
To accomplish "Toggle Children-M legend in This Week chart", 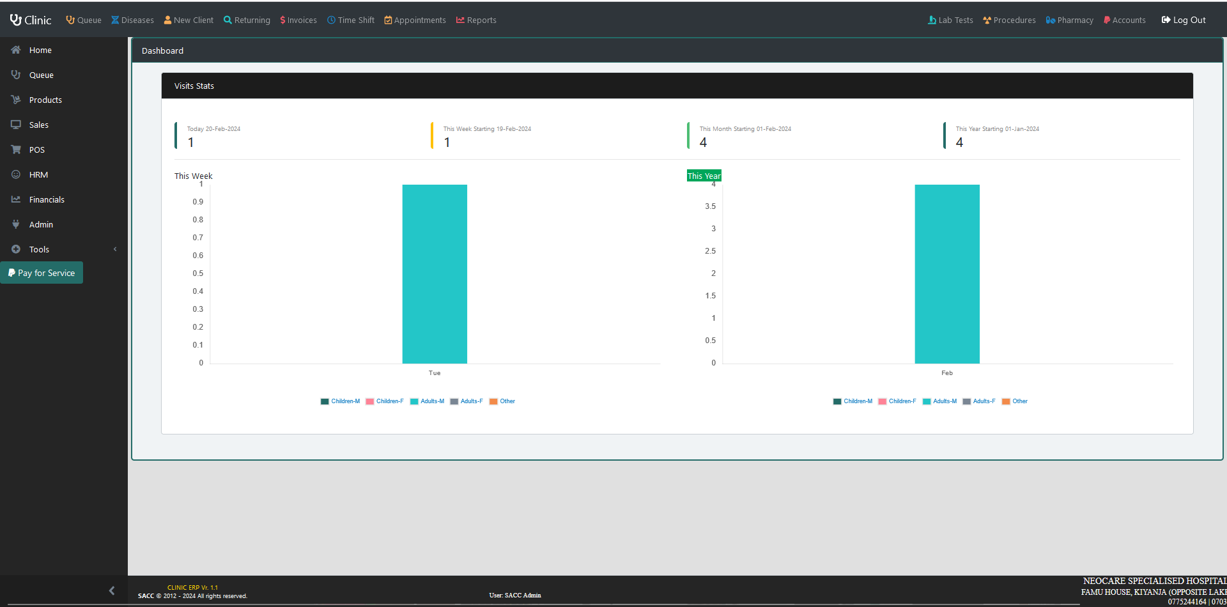I will pyautogui.click(x=340, y=401).
